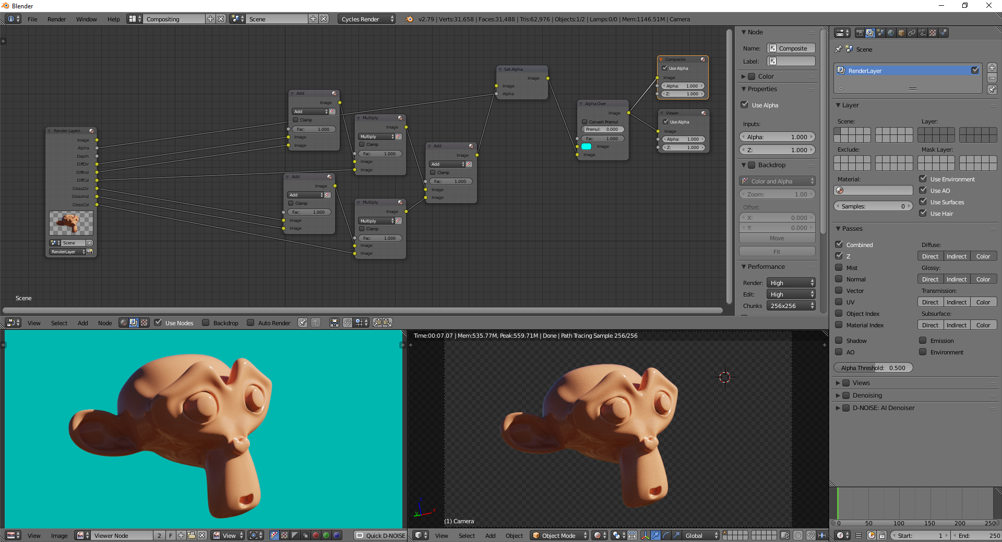Image resolution: width=1002 pixels, height=542 pixels.
Task: Pin the Scene context in properties editor
Action: [x=839, y=49]
